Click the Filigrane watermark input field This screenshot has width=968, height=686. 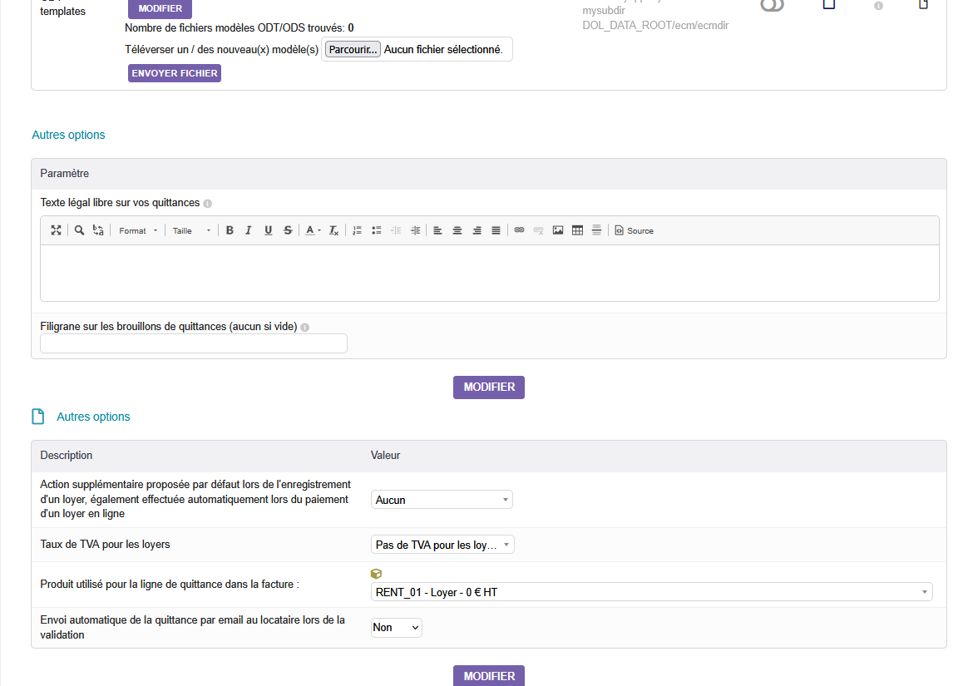(194, 343)
